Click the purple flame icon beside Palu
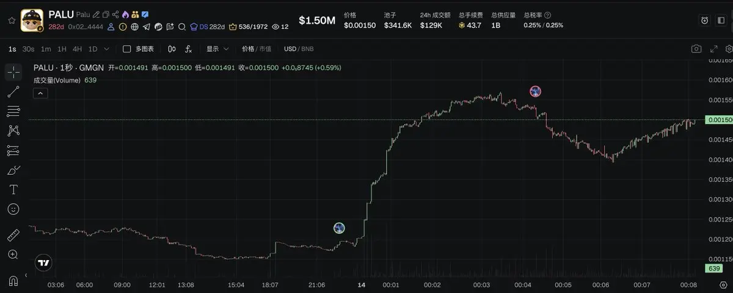Image resolution: width=733 pixels, height=293 pixels. tap(125, 14)
